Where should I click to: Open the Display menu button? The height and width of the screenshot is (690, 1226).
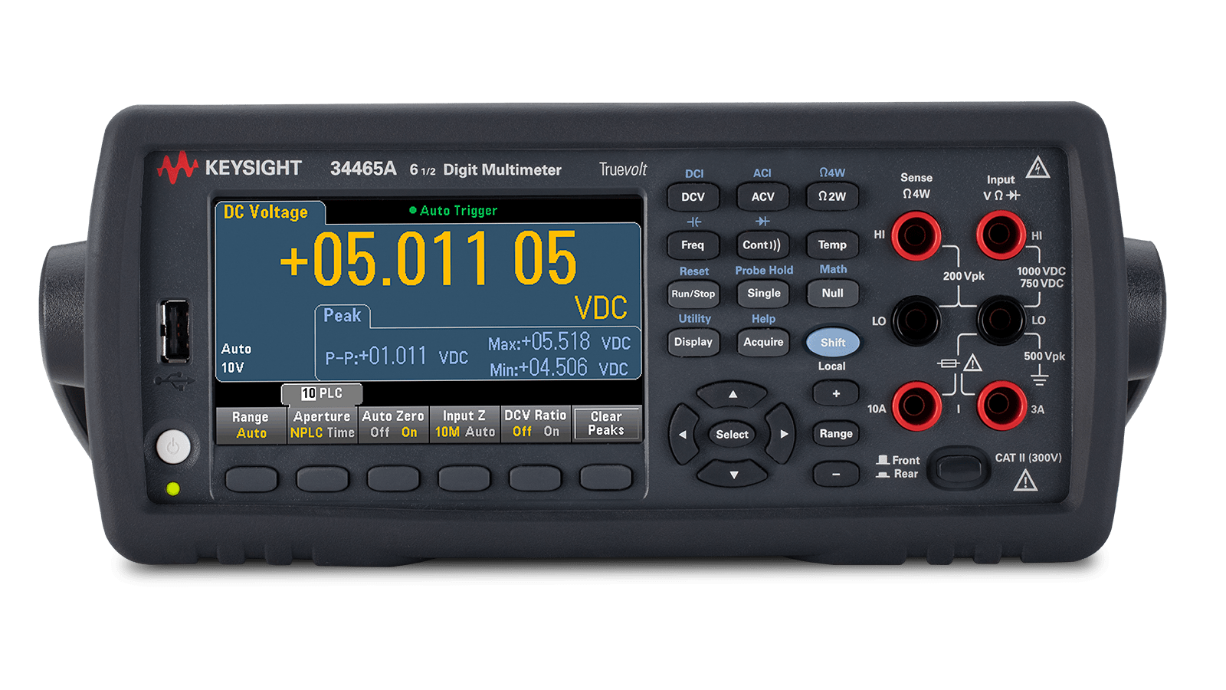pyautogui.click(x=693, y=342)
